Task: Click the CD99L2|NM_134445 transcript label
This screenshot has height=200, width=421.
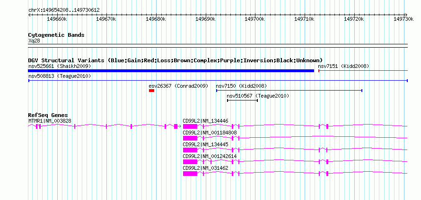Action: (205, 145)
